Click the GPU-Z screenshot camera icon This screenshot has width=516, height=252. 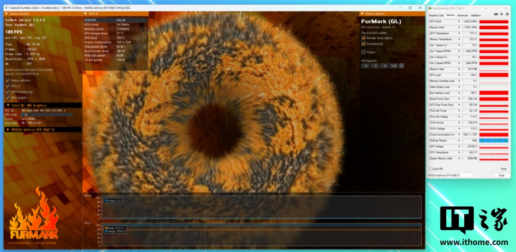496,15
